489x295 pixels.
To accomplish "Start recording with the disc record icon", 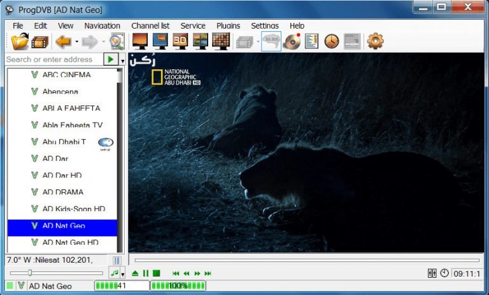I will coord(292,41).
